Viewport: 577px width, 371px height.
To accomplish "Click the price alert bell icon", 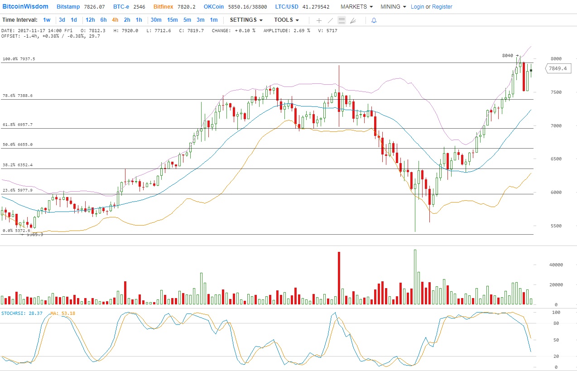I will 374,20.
